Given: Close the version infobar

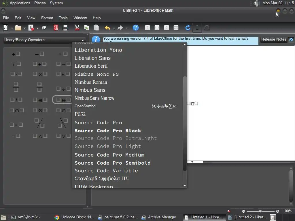Looking at the screenshot, I should (291, 39).
